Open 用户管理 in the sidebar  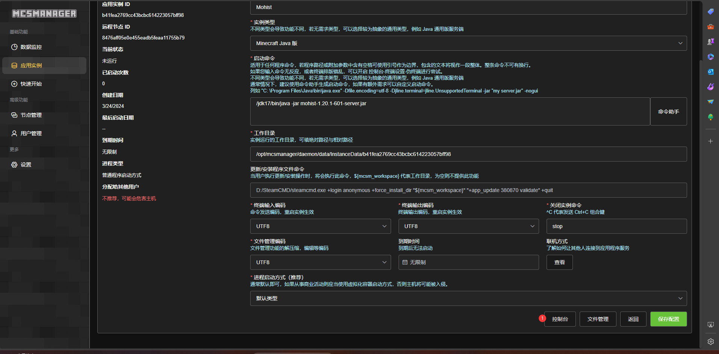click(x=44, y=133)
